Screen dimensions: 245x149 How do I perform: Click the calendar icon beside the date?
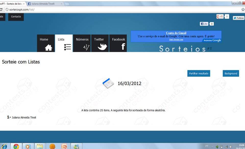[108, 83]
